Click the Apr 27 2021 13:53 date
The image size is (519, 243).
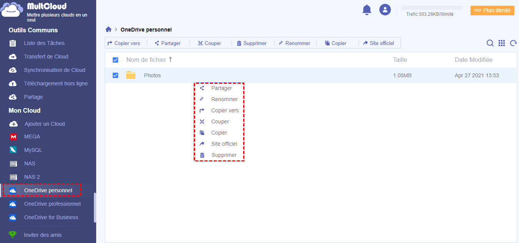click(477, 75)
